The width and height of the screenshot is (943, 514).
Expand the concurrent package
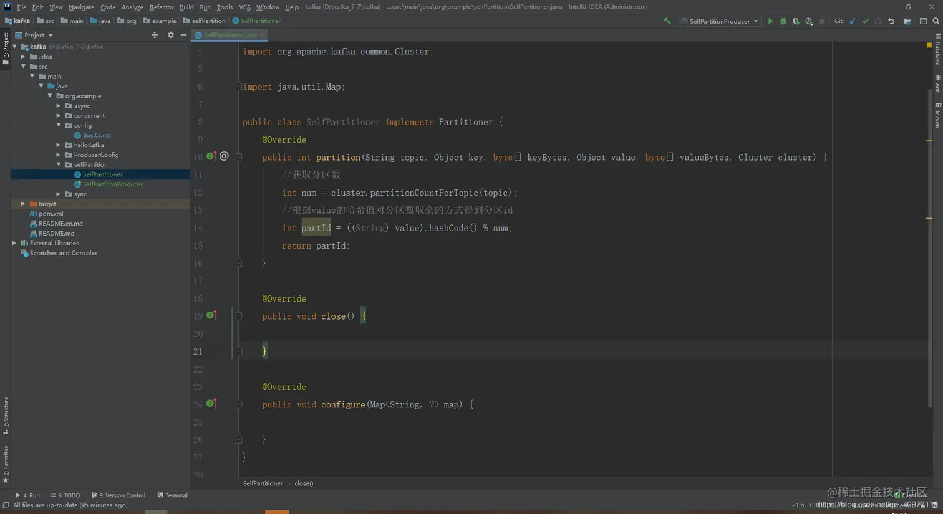coord(59,115)
